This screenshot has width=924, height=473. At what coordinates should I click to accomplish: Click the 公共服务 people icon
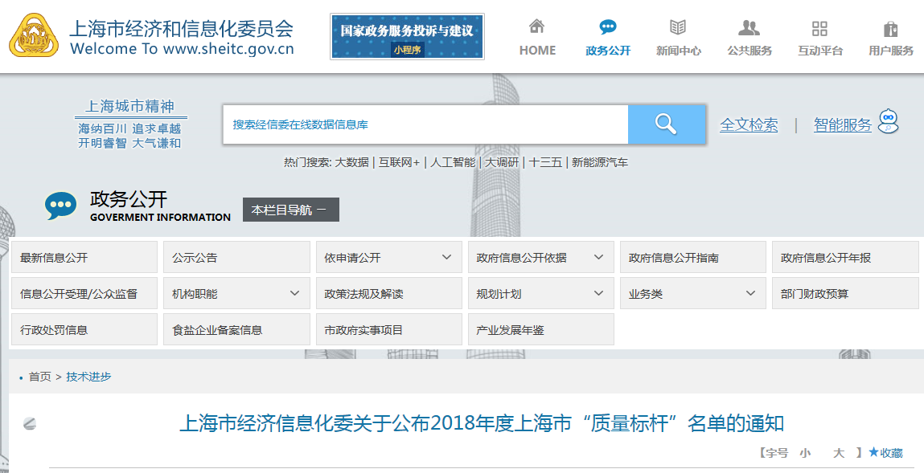point(749,27)
